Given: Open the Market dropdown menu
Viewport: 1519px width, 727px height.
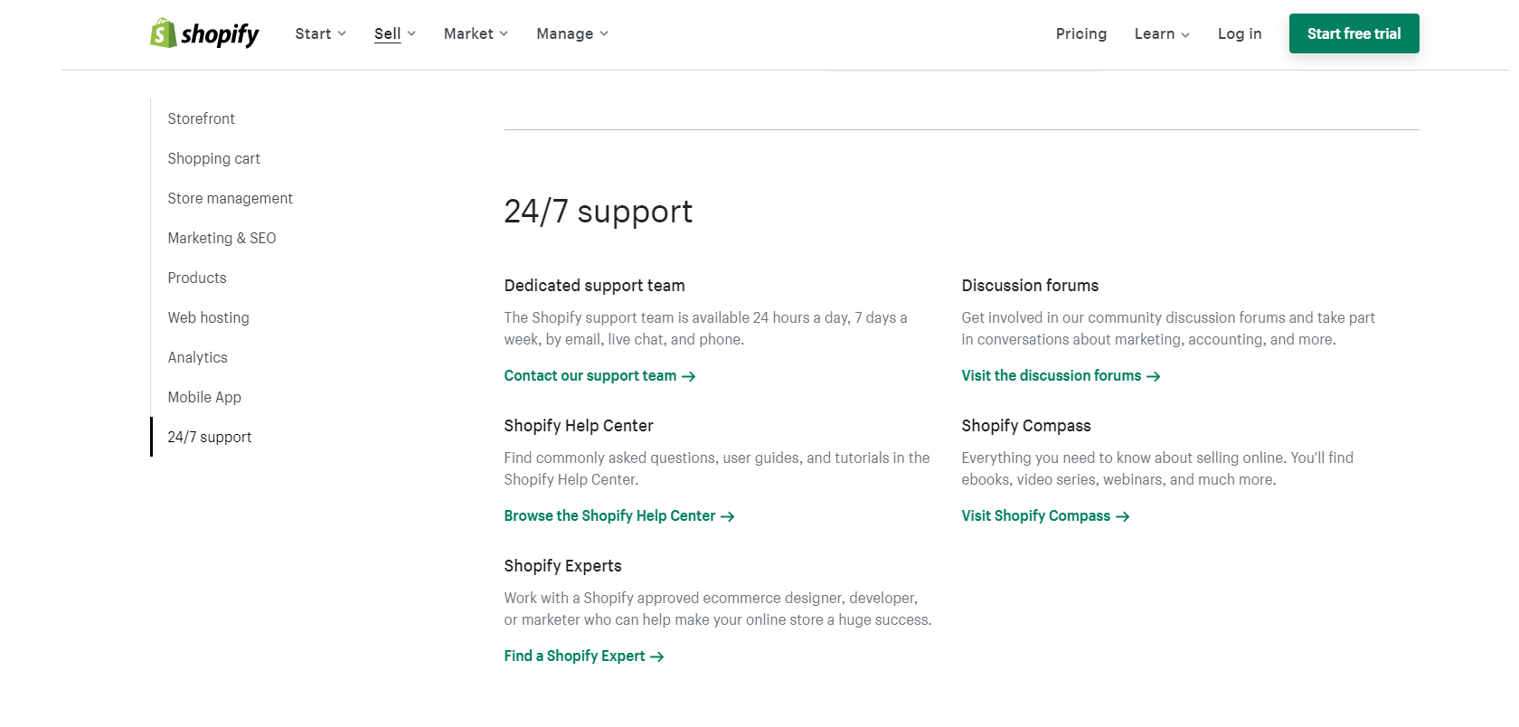Looking at the screenshot, I should (476, 33).
